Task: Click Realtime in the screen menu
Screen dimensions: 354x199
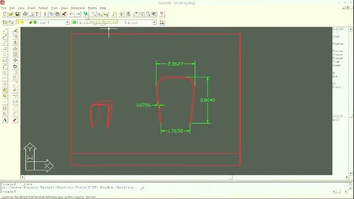Action: [x=338, y=44]
